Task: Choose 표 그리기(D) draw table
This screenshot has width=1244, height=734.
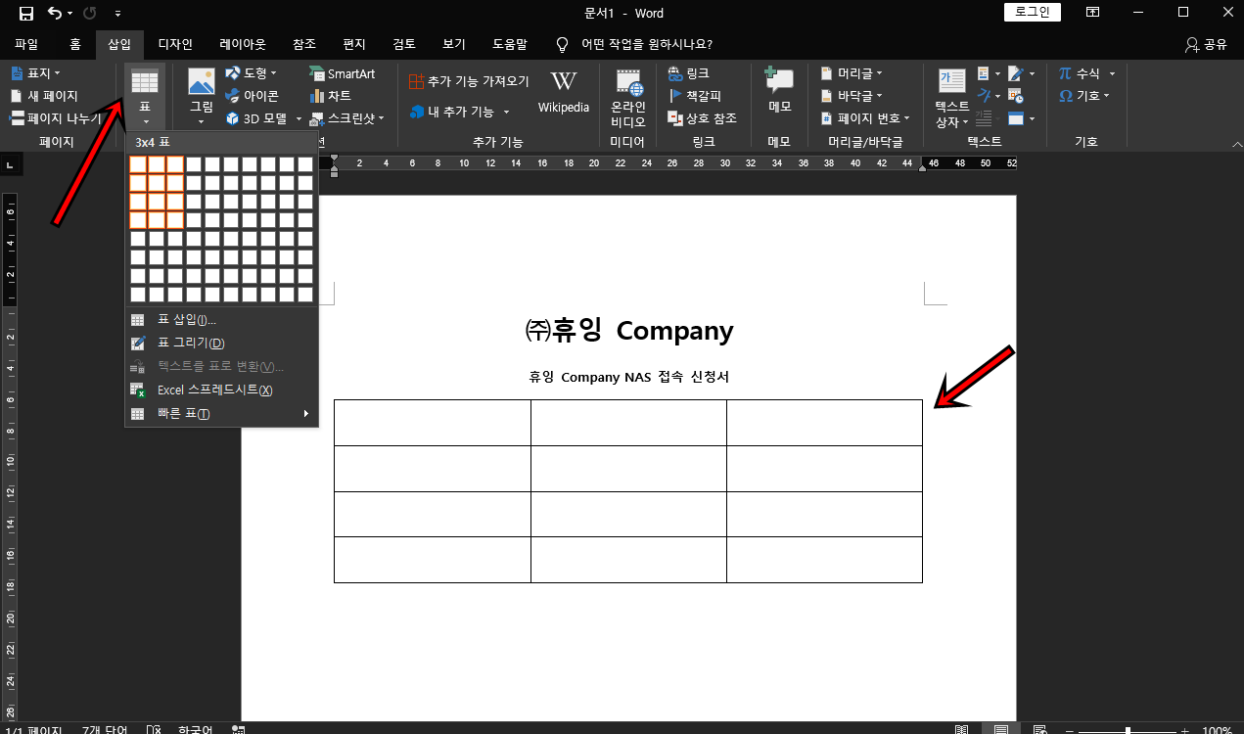Action: tap(222, 344)
